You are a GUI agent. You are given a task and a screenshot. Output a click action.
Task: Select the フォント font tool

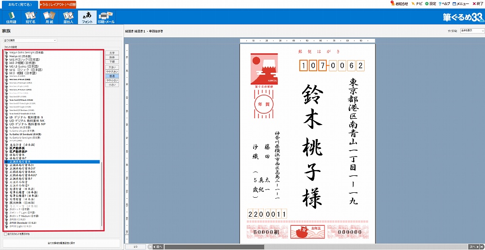[x=87, y=17]
